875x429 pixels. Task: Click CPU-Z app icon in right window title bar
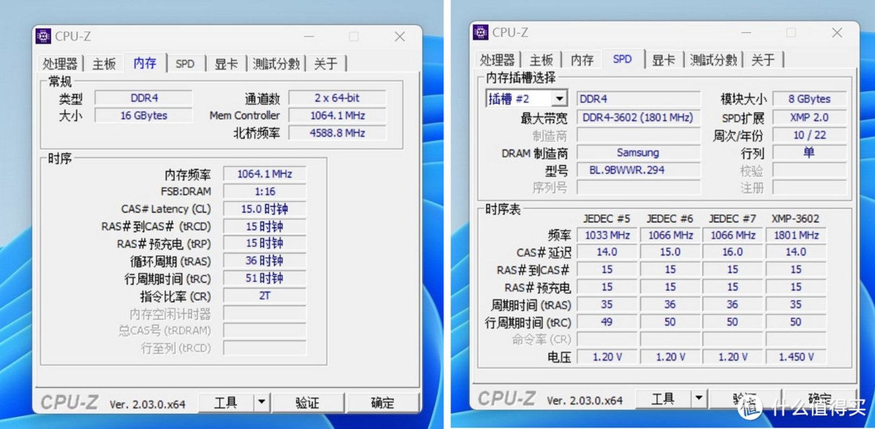(x=480, y=32)
